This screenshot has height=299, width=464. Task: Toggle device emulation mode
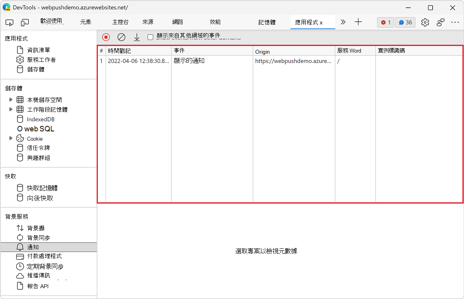(25, 22)
